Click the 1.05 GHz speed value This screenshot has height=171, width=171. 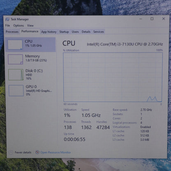click(91, 116)
